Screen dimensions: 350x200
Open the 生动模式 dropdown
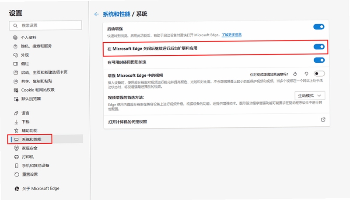point(310,95)
